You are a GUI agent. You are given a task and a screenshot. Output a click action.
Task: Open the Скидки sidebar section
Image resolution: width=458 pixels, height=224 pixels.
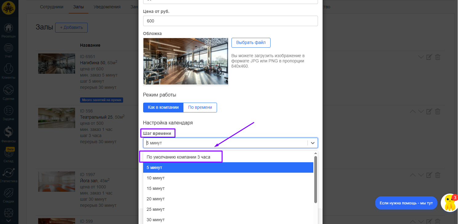(8, 195)
